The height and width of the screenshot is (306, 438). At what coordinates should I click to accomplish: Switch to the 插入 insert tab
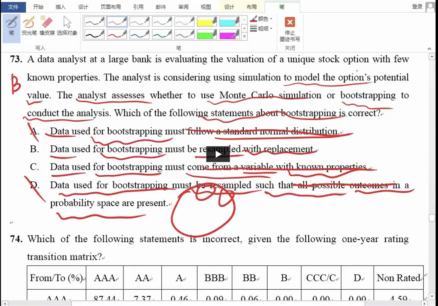coord(61,7)
